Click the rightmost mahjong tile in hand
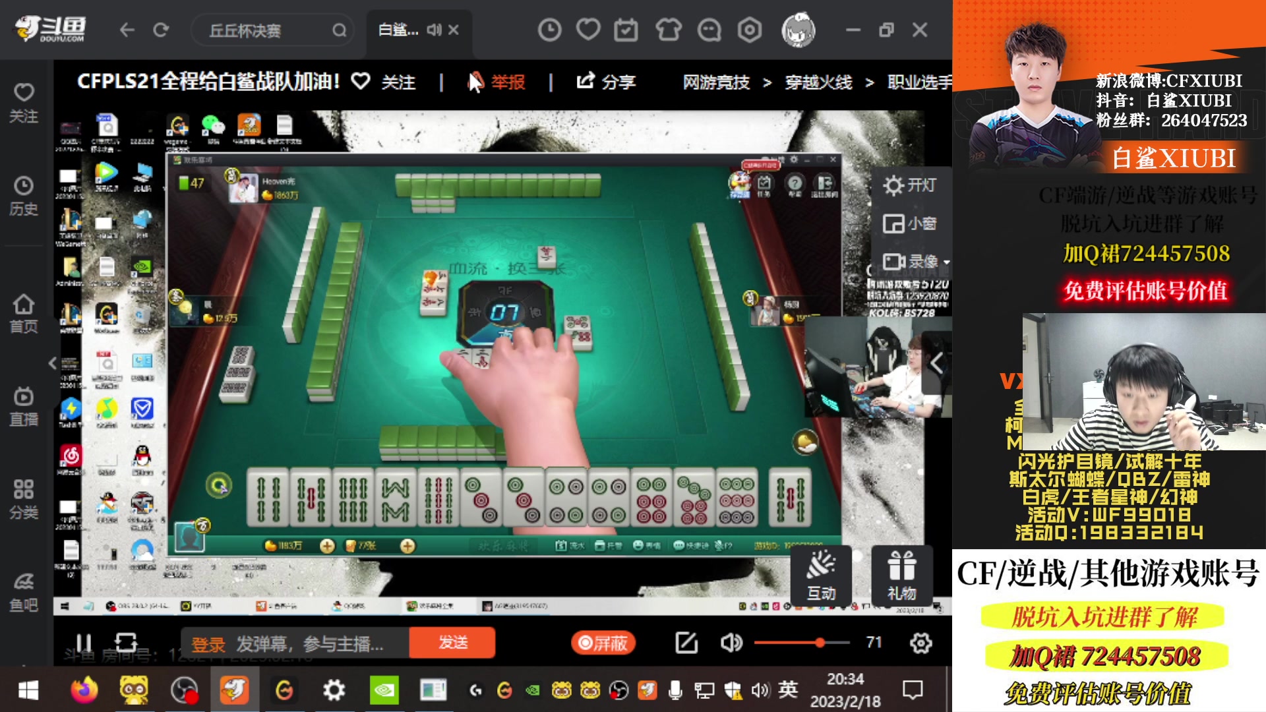Image resolution: width=1266 pixels, height=712 pixels. pyautogui.click(x=790, y=498)
